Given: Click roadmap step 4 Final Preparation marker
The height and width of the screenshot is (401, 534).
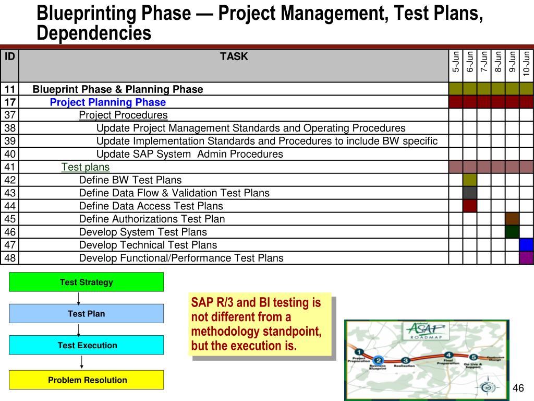Looking at the screenshot, I should 448,355.
